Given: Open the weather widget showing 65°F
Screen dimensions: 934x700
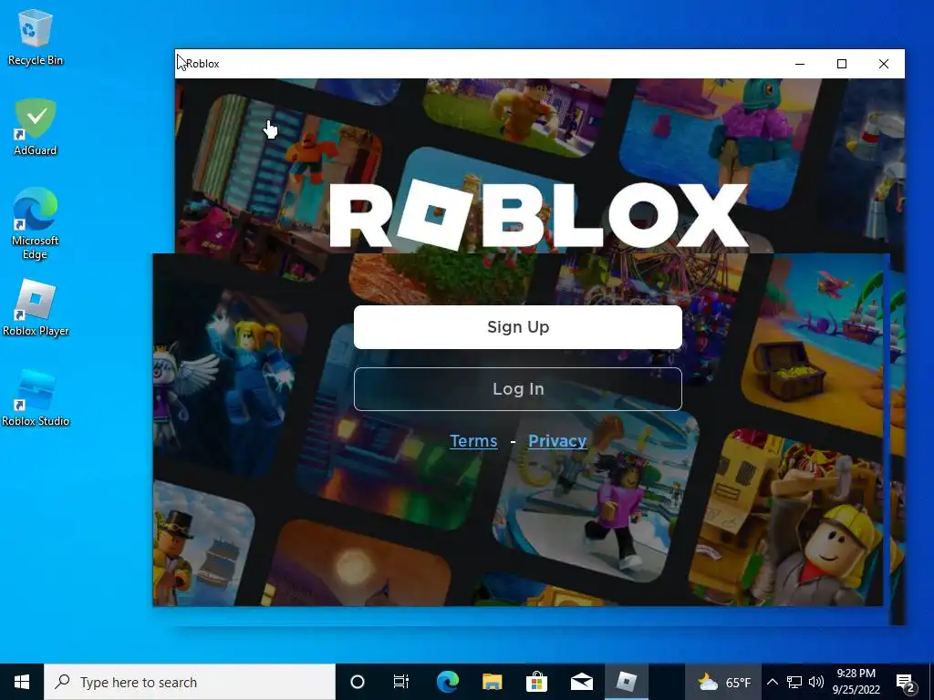Looking at the screenshot, I should point(723,682).
